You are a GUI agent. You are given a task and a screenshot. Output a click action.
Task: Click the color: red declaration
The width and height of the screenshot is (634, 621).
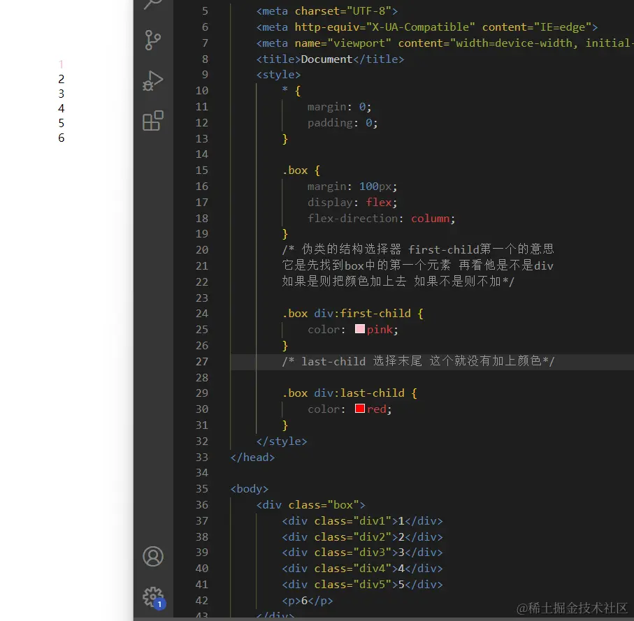(350, 409)
